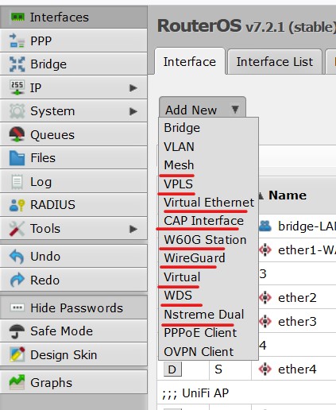Switch to the Interface List tab
Screen dimensions: 336x410
(x=275, y=62)
